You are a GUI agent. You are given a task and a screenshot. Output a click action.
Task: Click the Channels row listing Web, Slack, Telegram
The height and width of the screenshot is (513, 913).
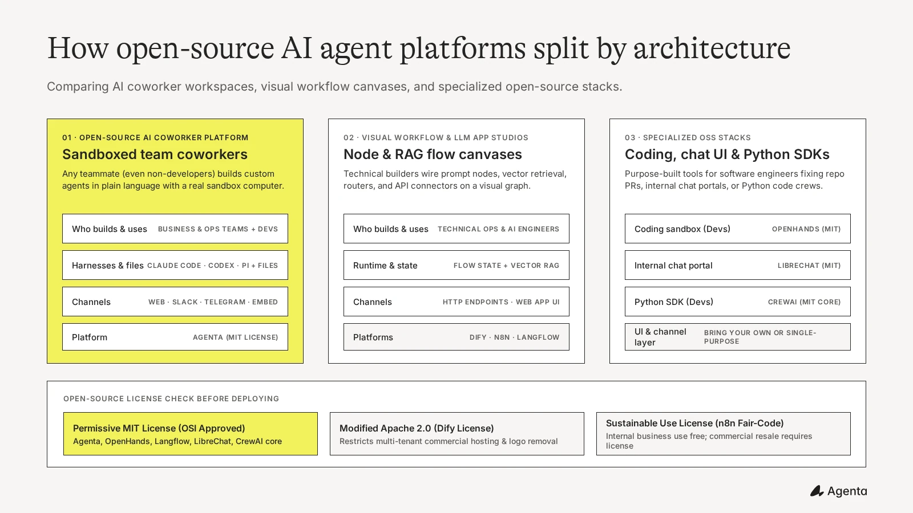click(175, 302)
